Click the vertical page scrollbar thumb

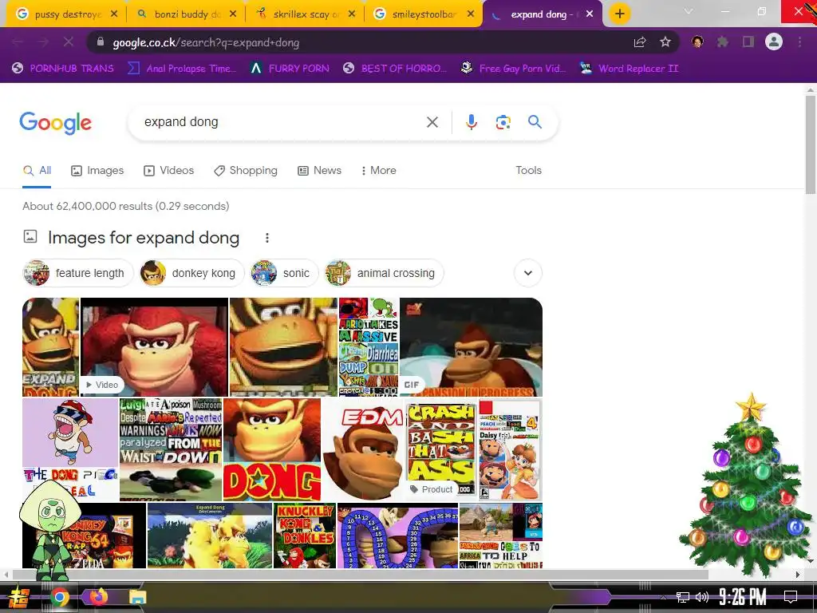pos(811,144)
